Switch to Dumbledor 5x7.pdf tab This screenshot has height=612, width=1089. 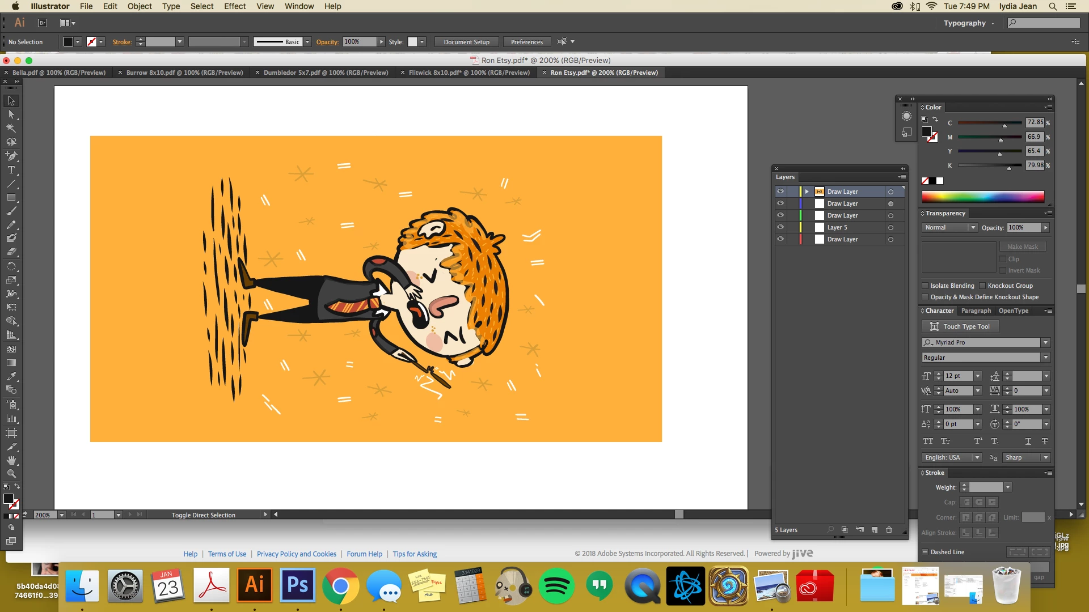(x=326, y=73)
